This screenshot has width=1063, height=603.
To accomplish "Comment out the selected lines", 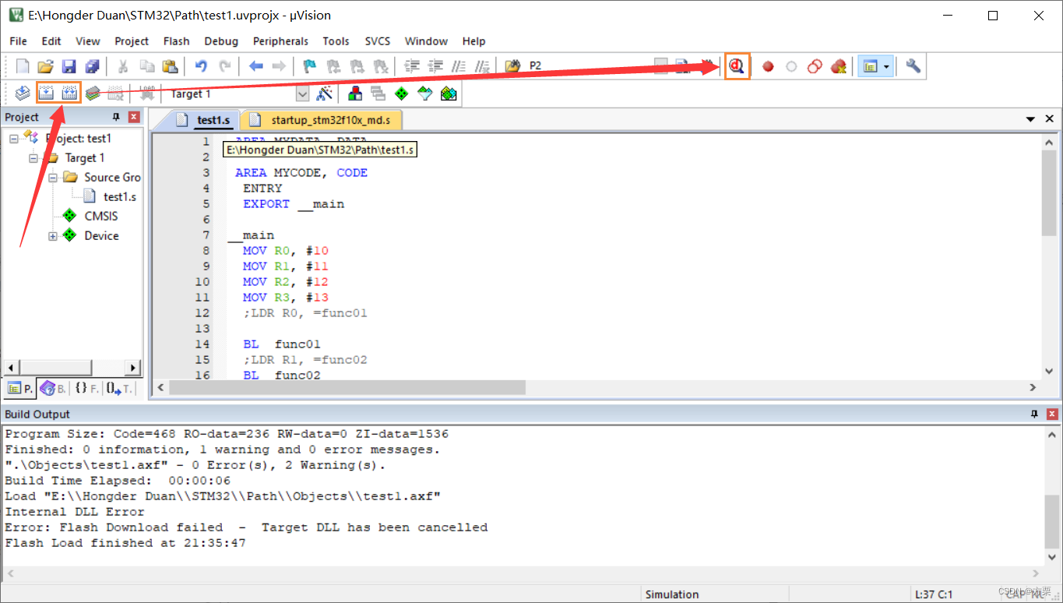I will 459,66.
